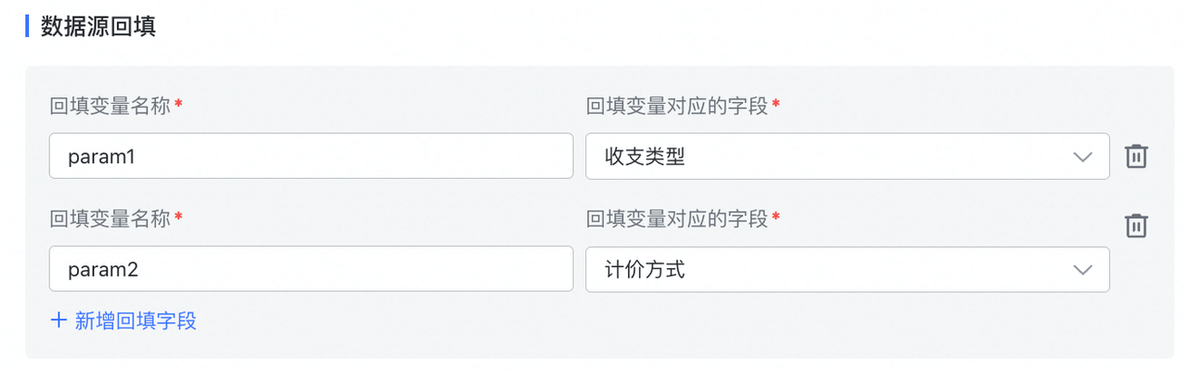
Task: Click the required asterisk above 计价方式
Action: pos(776,217)
